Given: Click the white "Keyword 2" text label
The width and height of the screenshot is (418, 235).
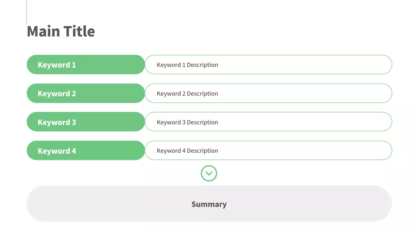Looking at the screenshot, I should click(57, 94).
